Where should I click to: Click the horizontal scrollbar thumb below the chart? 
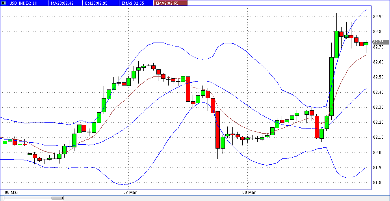click(57, 198)
